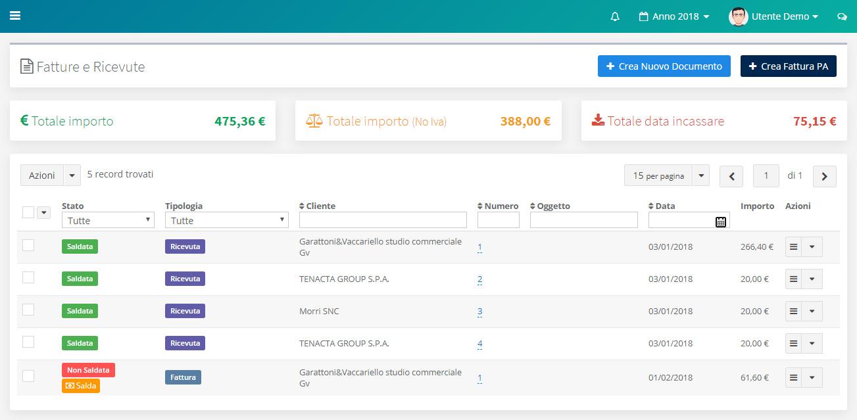
Task: Open invoice number 1 dated 01/02/2018
Action: point(480,378)
